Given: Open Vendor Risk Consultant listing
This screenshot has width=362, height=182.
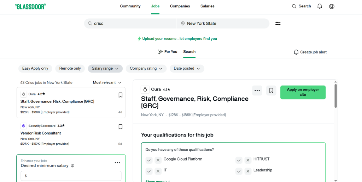Looking at the screenshot, I should (x=41, y=133).
